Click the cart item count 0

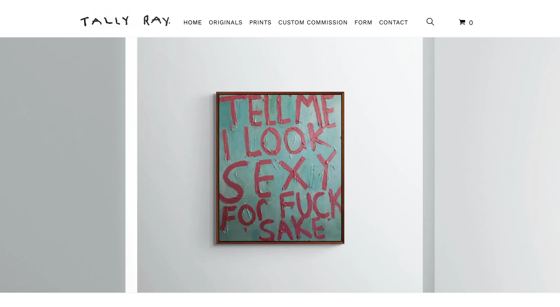pyautogui.click(x=471, y=23)
